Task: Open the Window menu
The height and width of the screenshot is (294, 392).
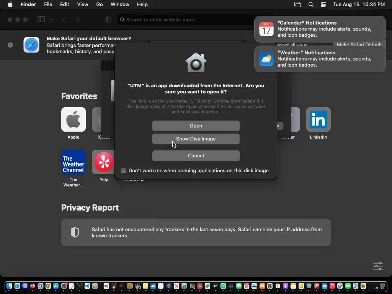Action: click(120, 5)
